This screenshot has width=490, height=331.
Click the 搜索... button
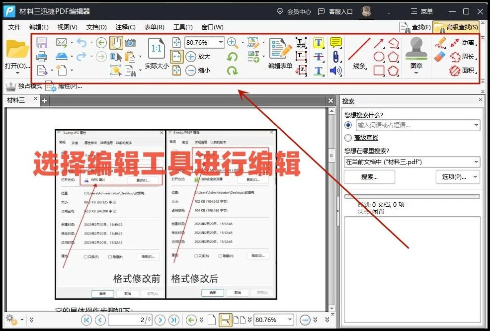tap(369, 177)
